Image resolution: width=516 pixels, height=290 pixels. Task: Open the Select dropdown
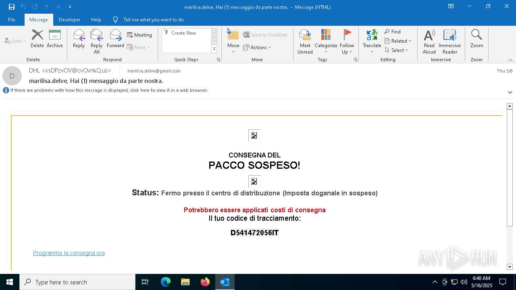tap(397, 50)
